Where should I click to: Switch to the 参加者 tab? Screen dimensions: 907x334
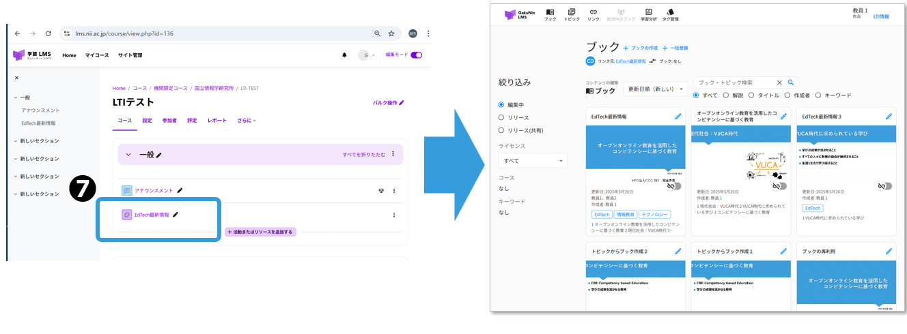(x=168, y=121)
